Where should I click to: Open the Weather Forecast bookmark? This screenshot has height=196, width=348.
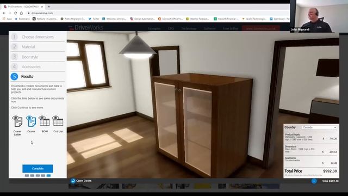point(197,19)
